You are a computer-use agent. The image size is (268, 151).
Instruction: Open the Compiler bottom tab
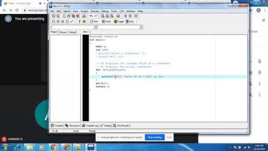[x=57, y=126]
